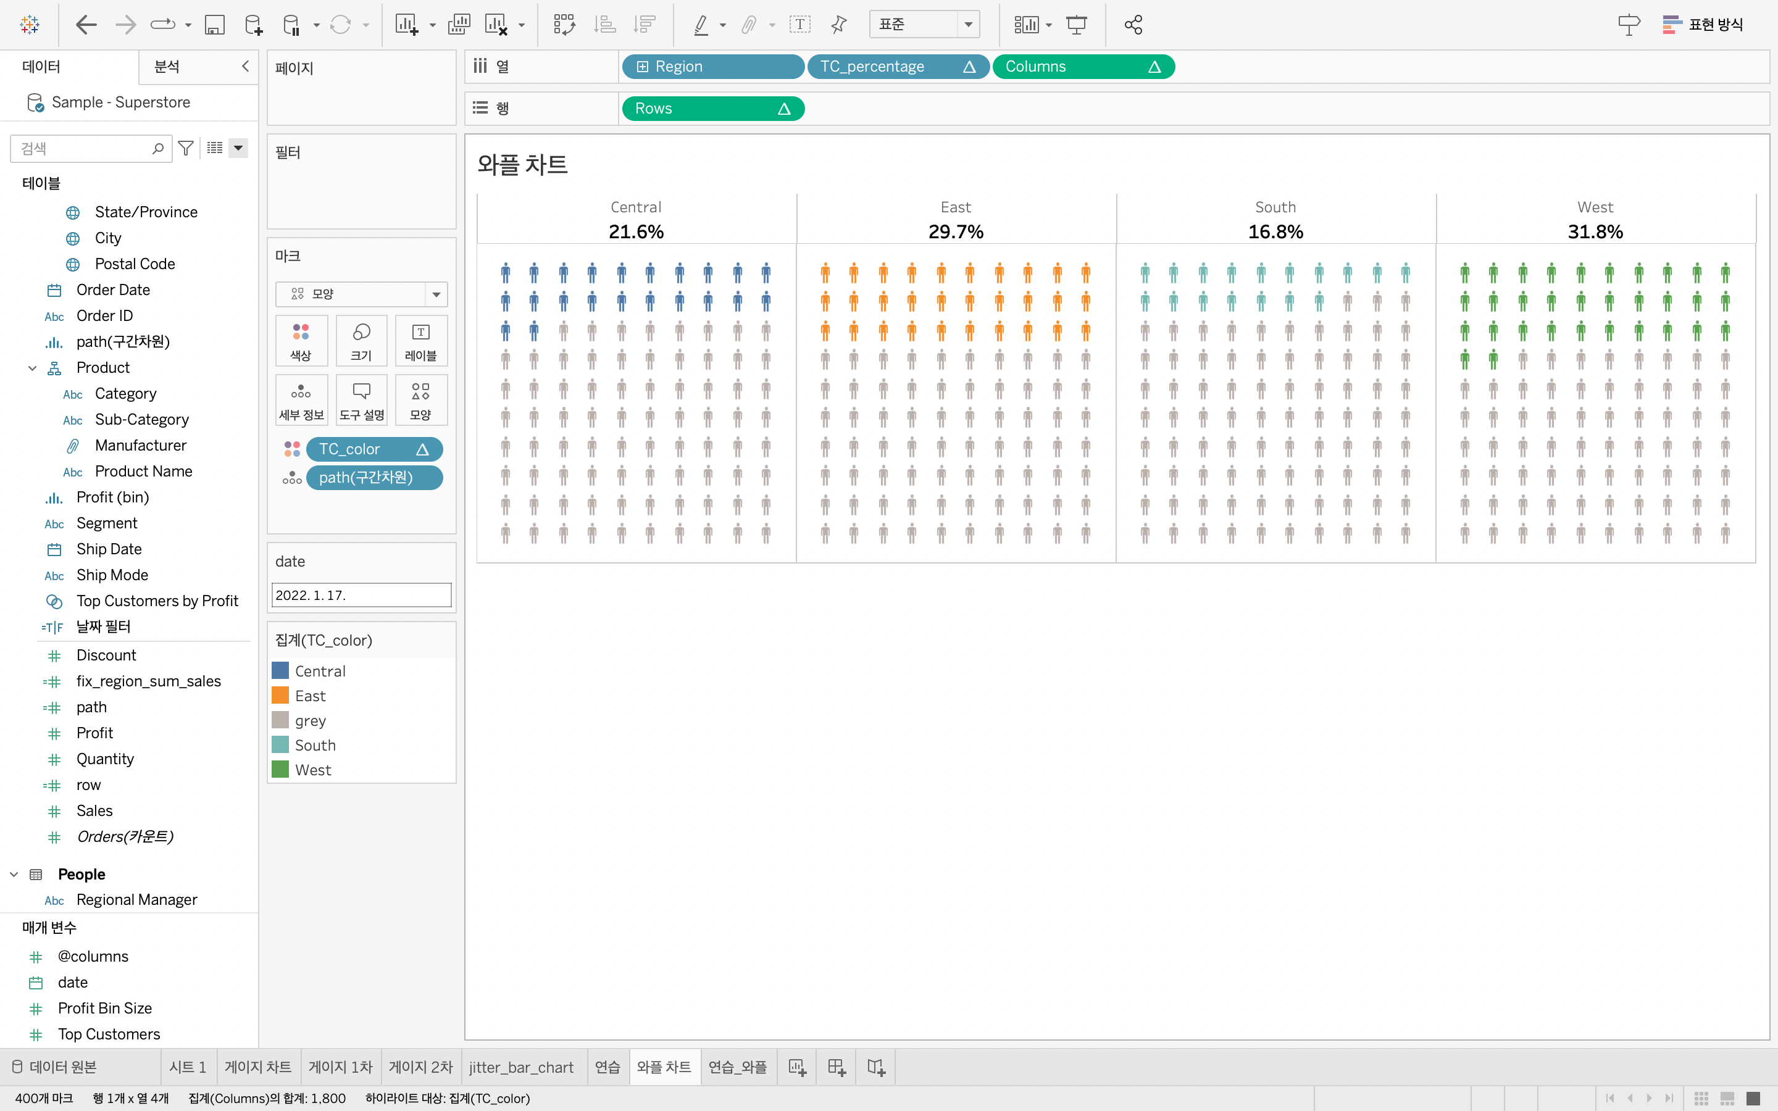The height and width of the screenshot is (1111, 1778).
Task: Switch to the 분석 tab
Action: pos(167,67)
